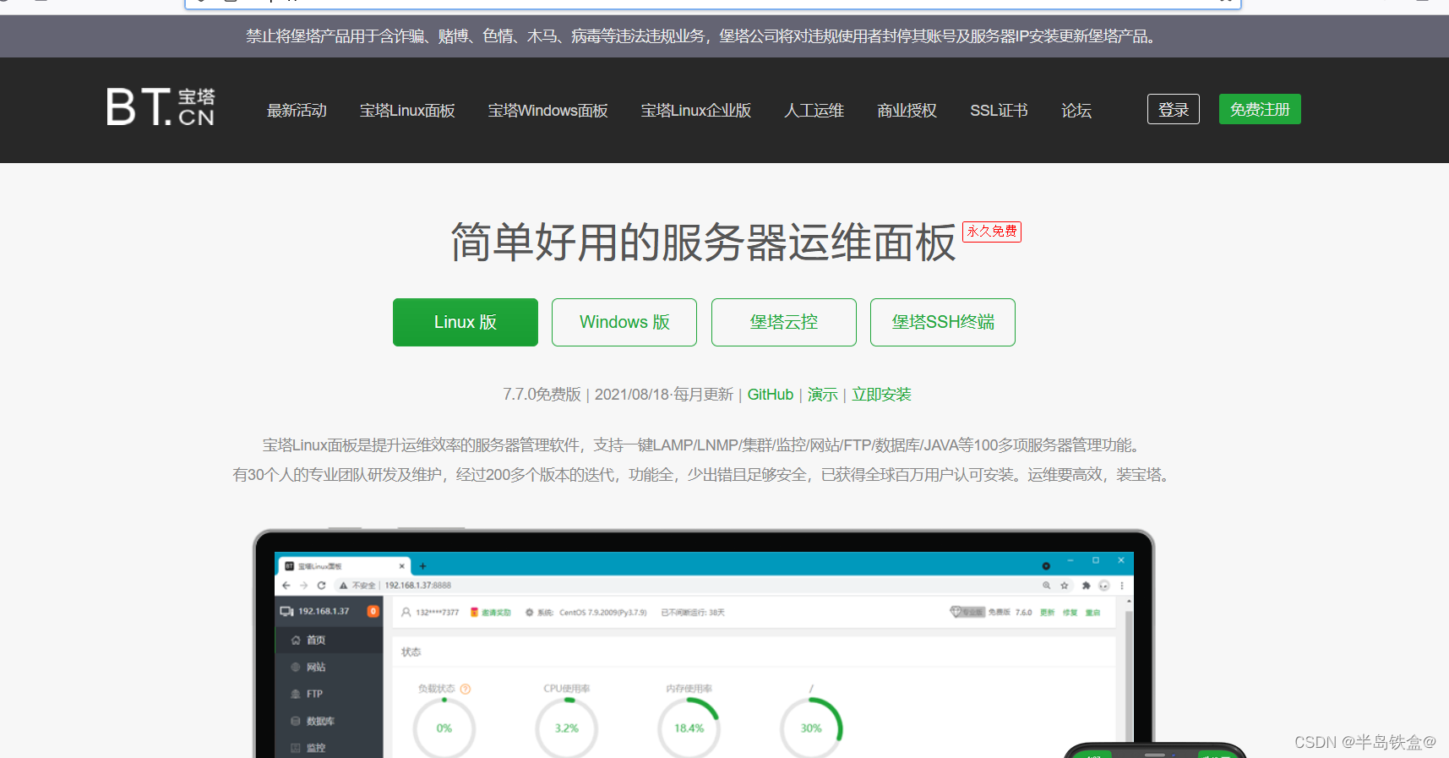Click the 网站 item in demo sidebar
This screenshot has height=758, width=1449.
pos(315,668)
